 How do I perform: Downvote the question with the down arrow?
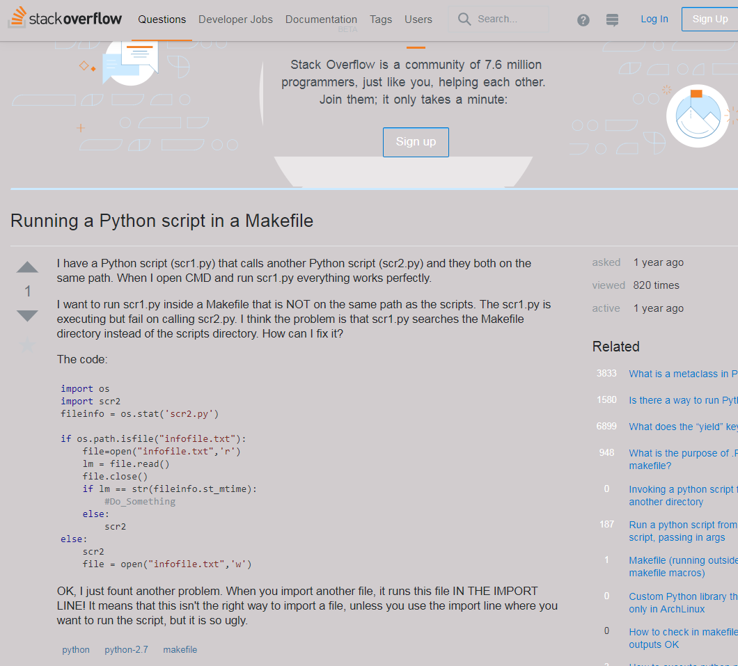27,315
